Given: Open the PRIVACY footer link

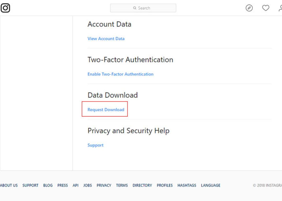Looking at the screenshot, I should click(x=104, y=185).
